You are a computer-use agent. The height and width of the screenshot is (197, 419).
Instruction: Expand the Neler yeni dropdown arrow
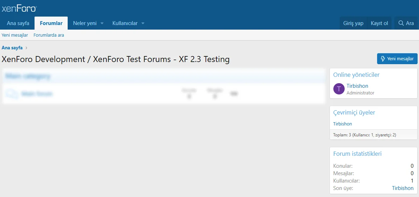coord(102,24)
